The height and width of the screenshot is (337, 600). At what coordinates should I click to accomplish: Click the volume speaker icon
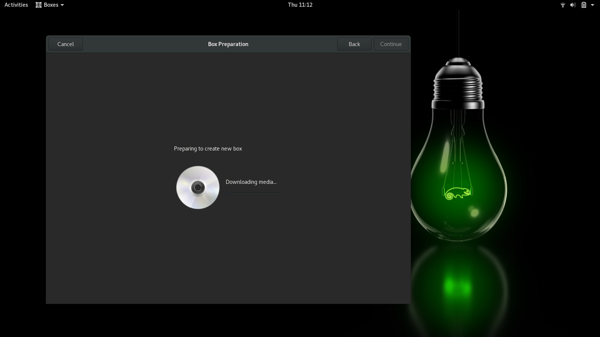(573, 5)
